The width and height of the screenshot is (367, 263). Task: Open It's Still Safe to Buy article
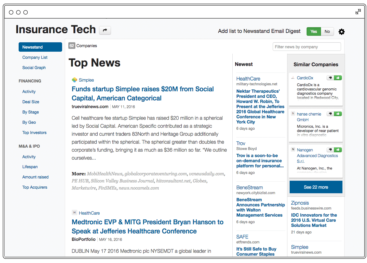click(x=256, y=251)
